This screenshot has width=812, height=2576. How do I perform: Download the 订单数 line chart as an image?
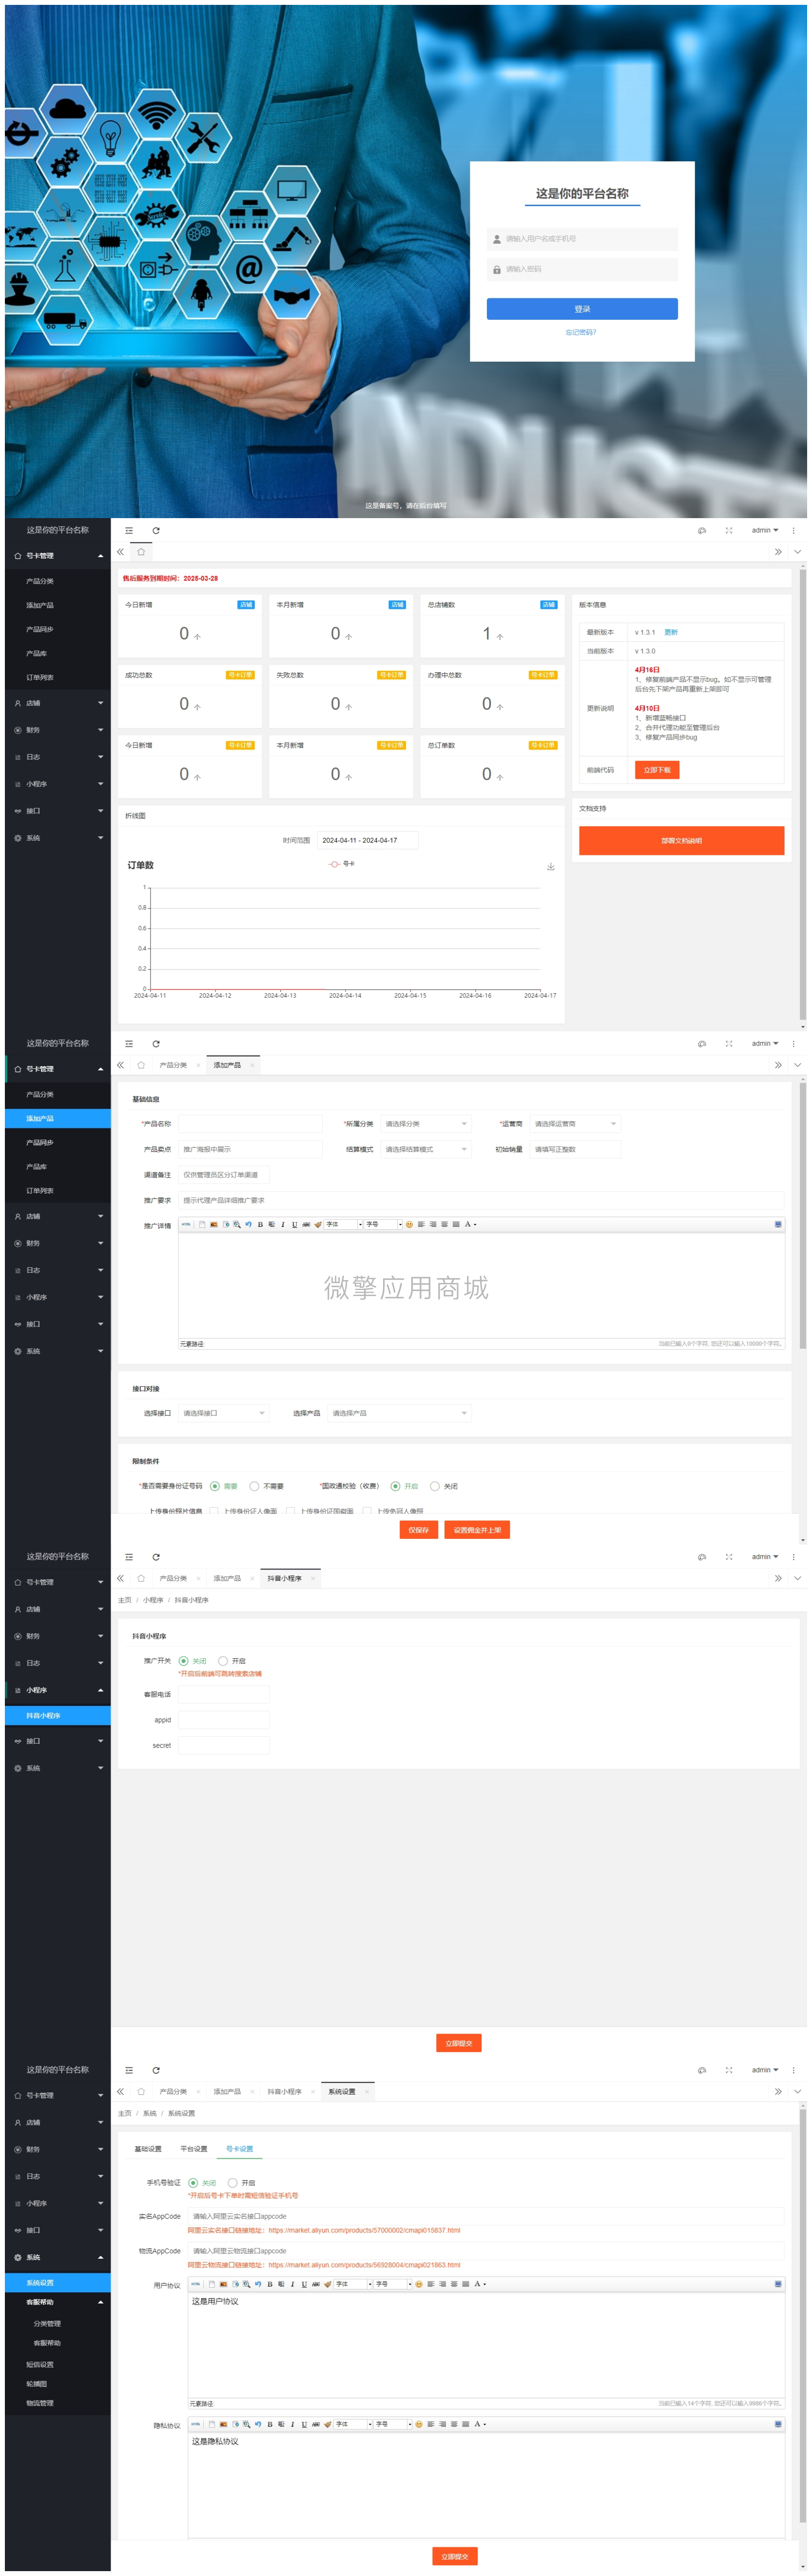(x=551, y=866)
